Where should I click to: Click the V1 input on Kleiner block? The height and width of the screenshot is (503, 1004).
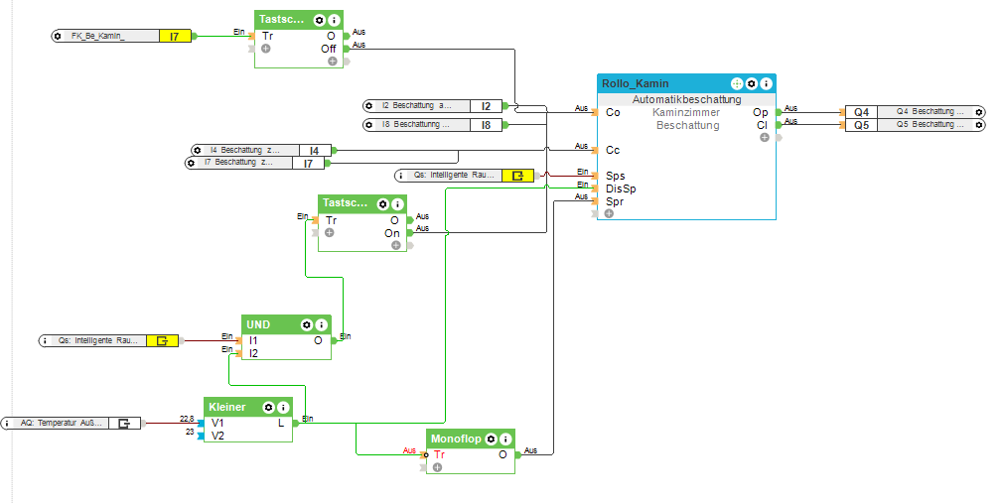[217, 424]
